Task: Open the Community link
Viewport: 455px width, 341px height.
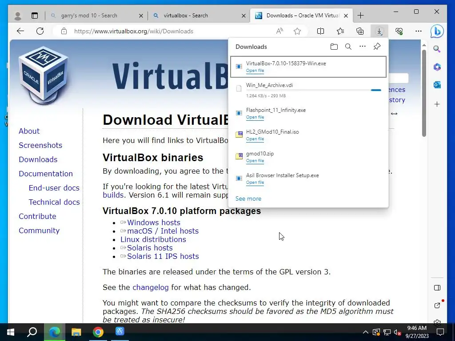Action: point(39,230)
